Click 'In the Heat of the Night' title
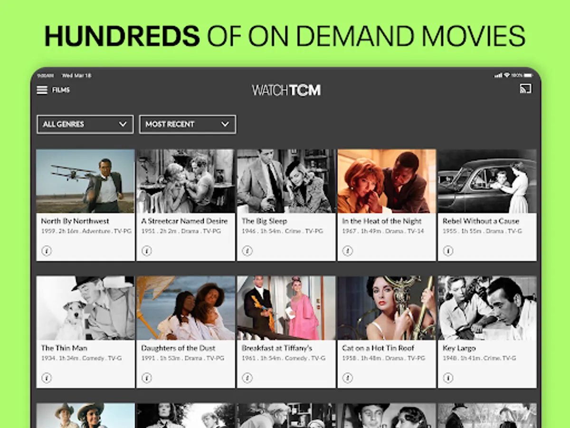 pyautogui.click(x=382, y=221)
